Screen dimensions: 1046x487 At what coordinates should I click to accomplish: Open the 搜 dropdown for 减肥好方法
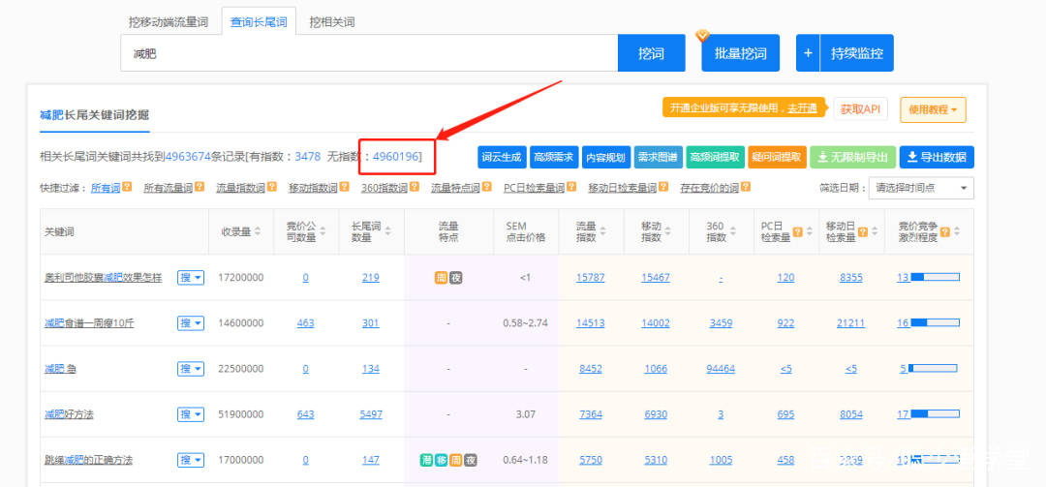(x=191, y=414)
